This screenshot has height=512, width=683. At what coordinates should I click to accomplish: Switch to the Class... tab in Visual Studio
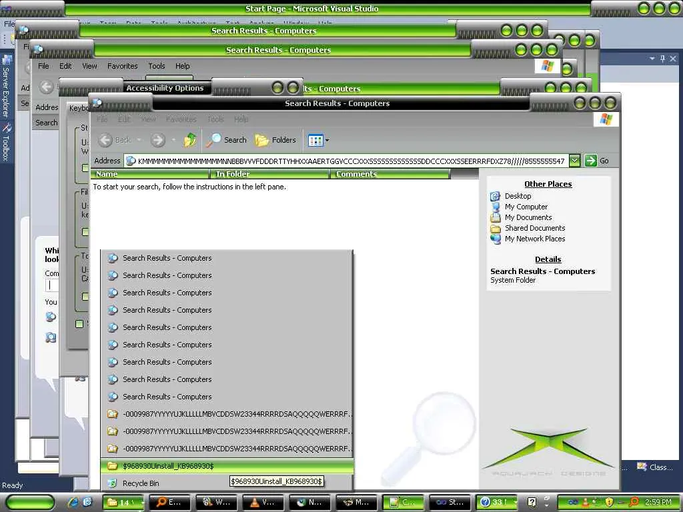coord(655,467)
